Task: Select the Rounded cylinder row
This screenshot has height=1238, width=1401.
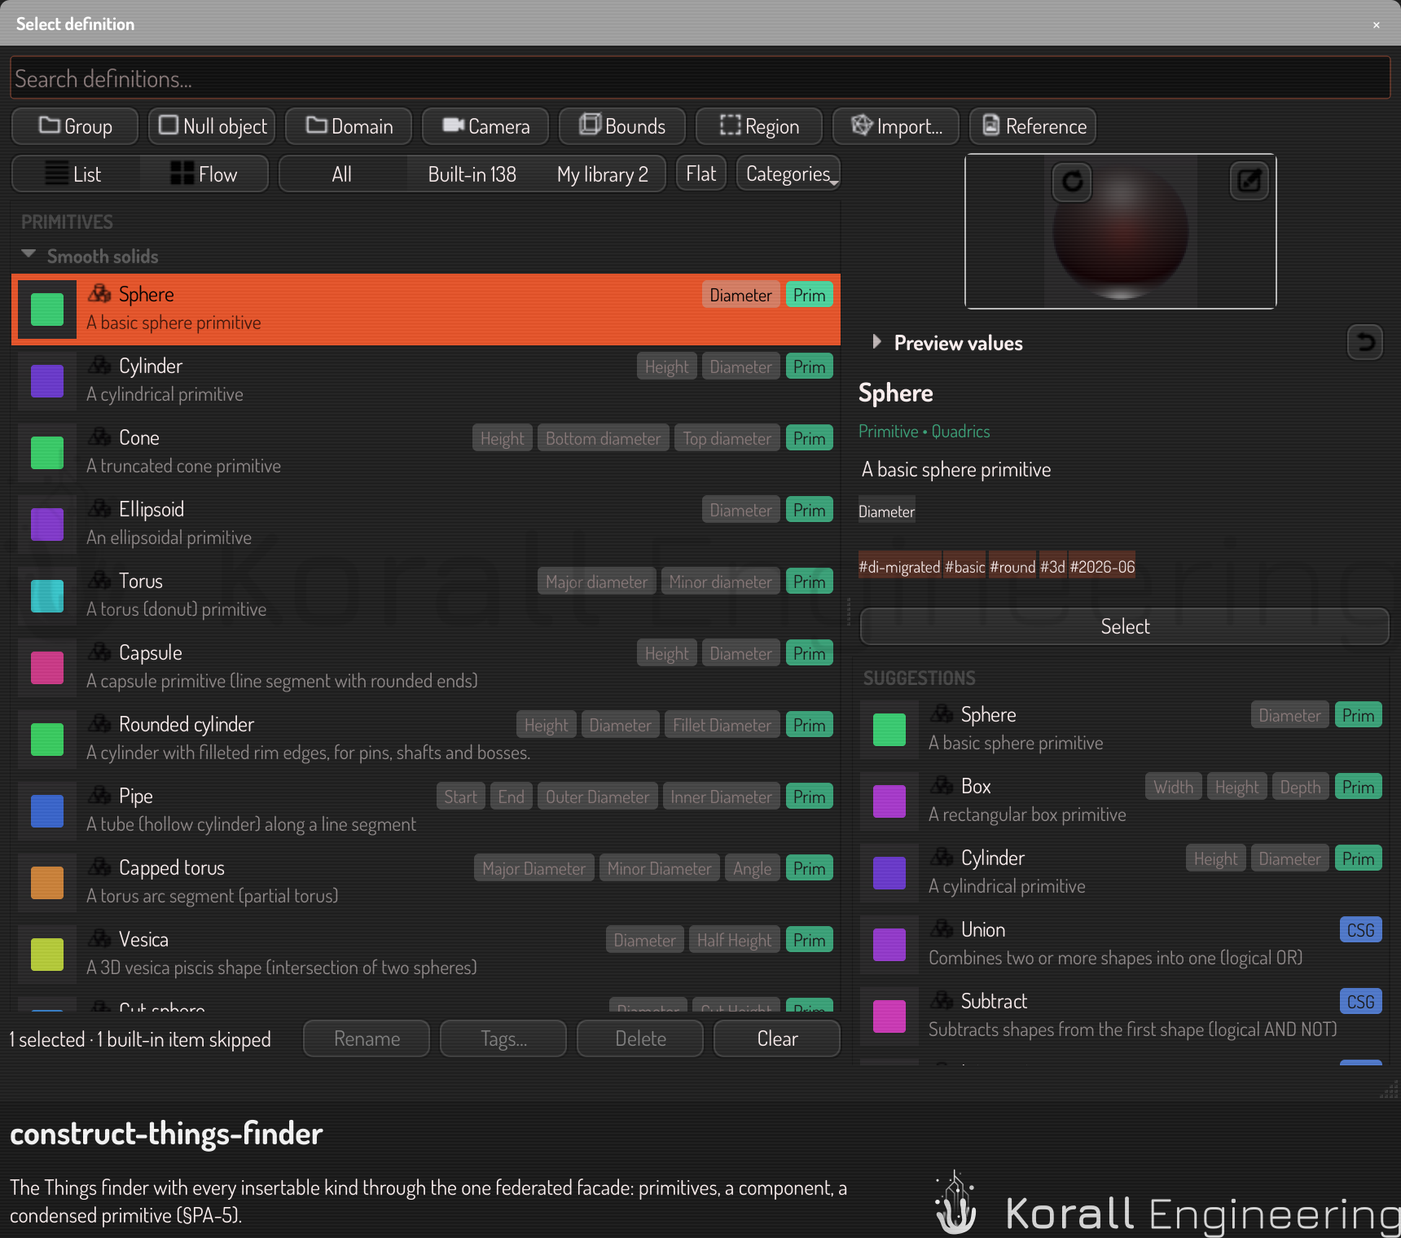Action: 426,739
